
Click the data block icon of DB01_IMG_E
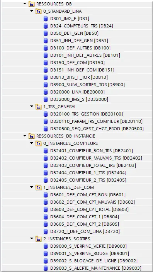pyautogui.click(x=46, y=19)
